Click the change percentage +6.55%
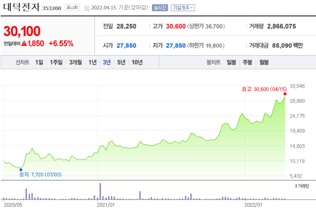316x210 pixels. coord(61,43)
